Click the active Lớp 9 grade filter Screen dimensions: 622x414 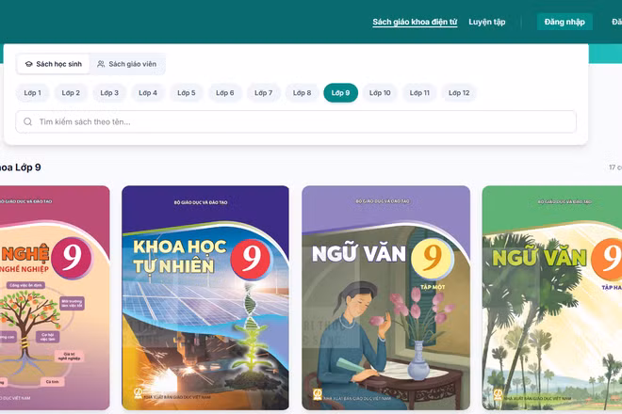[x=341, y=93]
